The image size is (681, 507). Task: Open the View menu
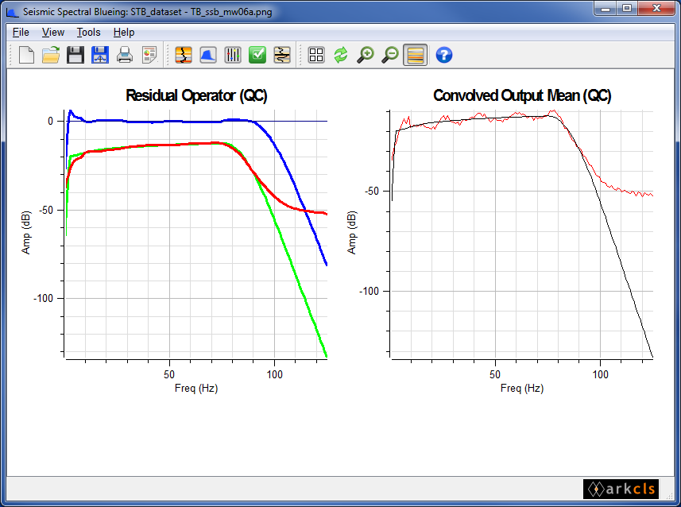tap(52, 32)
